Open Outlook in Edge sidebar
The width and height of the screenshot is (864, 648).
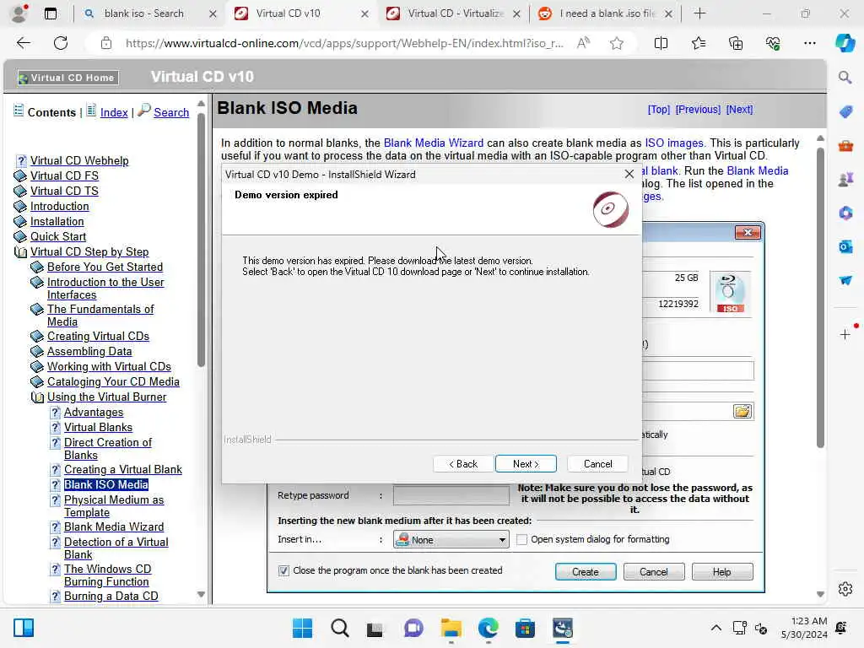click(x=845, y=247)
